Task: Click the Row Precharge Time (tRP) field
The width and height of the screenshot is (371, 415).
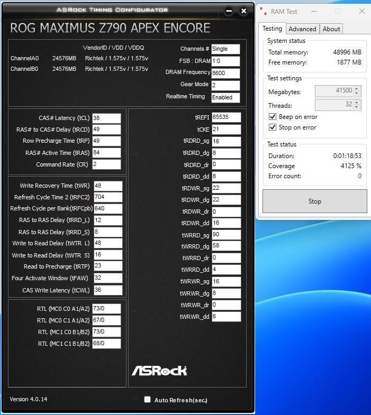Action: point(106,141)
